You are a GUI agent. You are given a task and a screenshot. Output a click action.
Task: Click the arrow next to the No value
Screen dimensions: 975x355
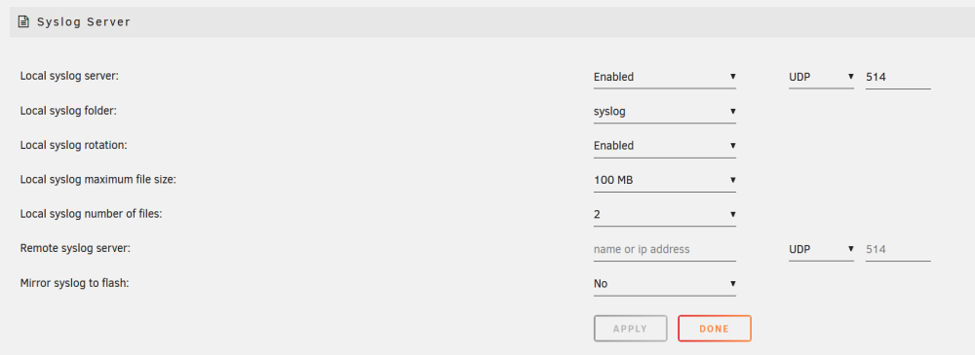tap(733, 284)
